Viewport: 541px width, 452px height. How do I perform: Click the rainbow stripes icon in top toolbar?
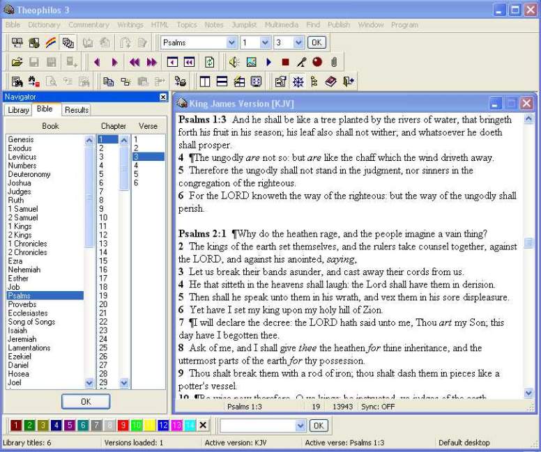(51, 42)
